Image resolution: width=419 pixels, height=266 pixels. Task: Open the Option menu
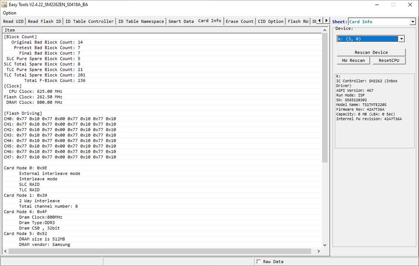pos(10,13)
